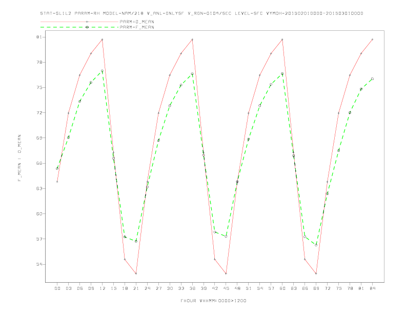Click the green F_MEAN circle marker at hour 36

192,74
